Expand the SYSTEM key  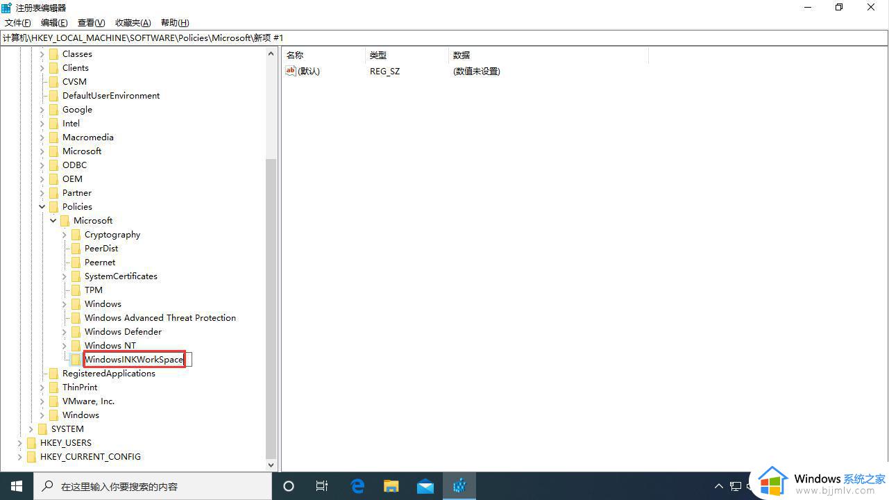(x=31, y=429)
